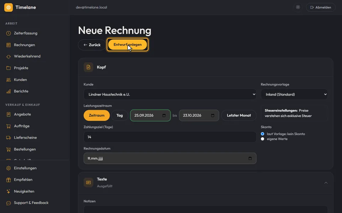Open the Rechnungsvorlage dropdown
This screenshot has height=213, width=342.
[294, 94]
